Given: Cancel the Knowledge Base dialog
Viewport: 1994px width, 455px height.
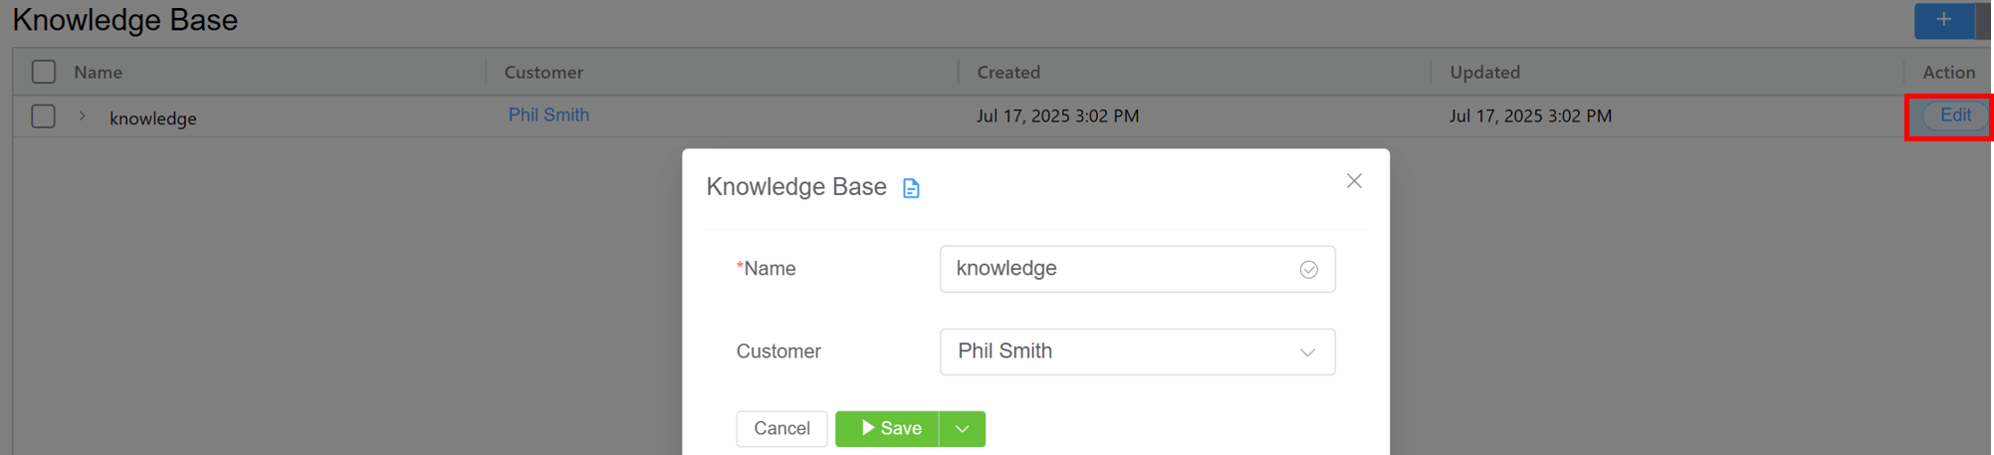Looking at the screenshot, I should coord(781,429).
